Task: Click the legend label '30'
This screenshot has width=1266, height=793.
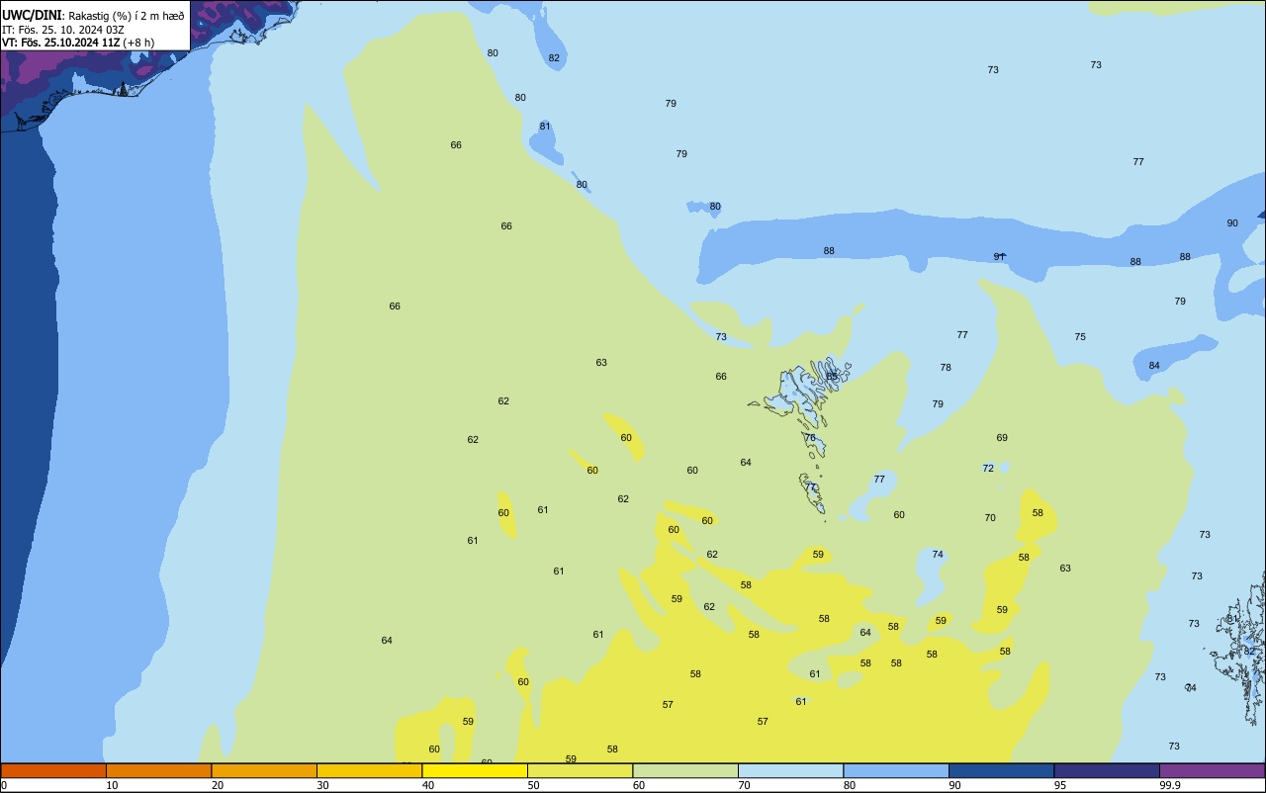Action: pos(322,785)
